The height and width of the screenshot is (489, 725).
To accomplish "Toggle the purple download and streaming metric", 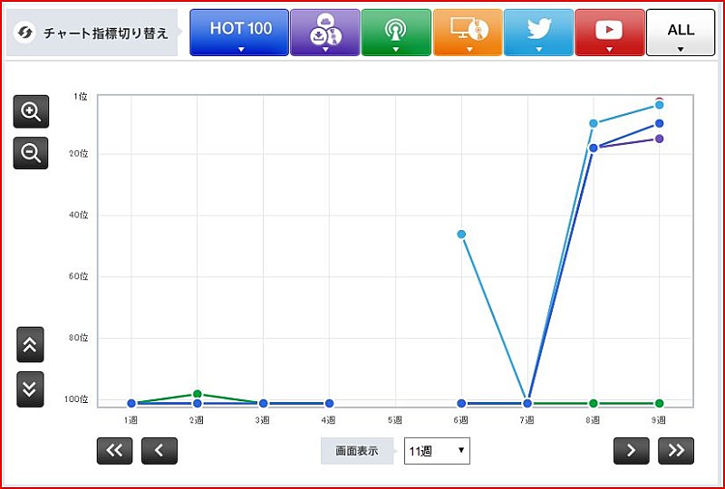I will tap(324, 33).
